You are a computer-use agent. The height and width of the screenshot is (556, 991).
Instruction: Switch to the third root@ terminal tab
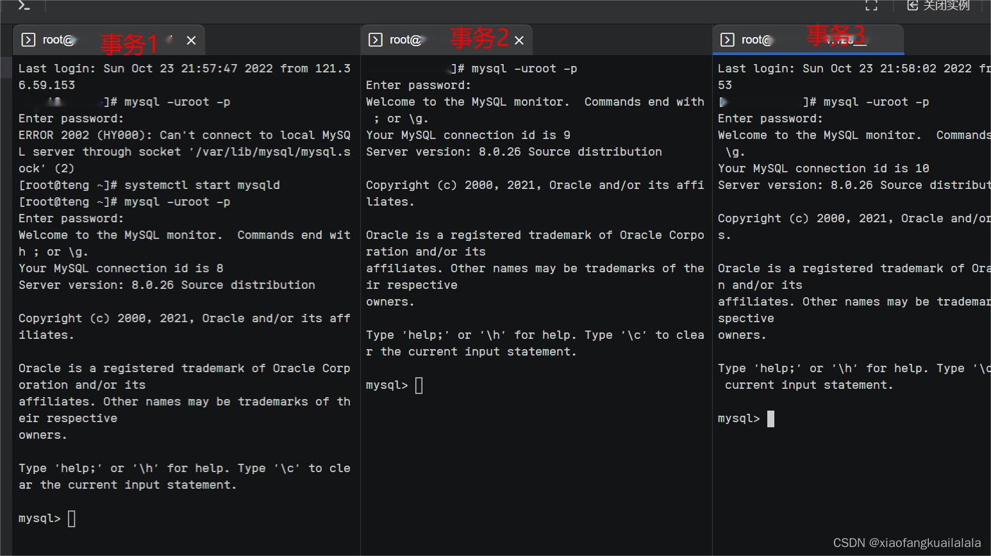tap(808, 40)
